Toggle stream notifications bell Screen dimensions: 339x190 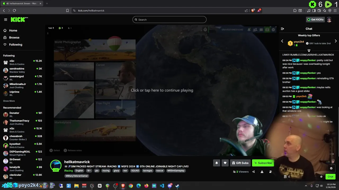point(216,163)
